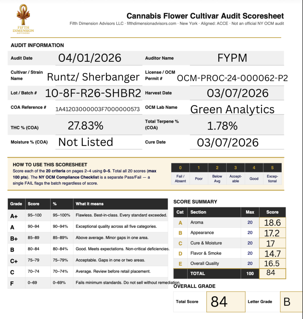The image size is (303, 319).
Task: Click the Auditor Name field FYPM
Action: point(232,58)
